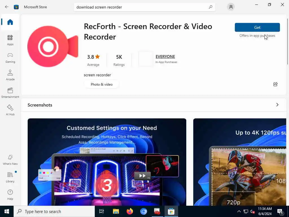This screenshot has width=289, height=217.
Task: Show hidden system tray icons
Action: point(239,211)
